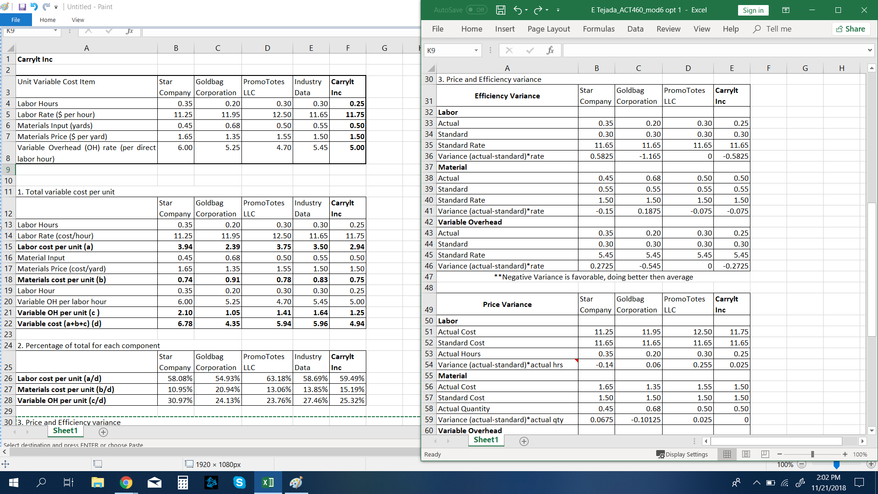This screenshot has height=494, width=878.
Task: Show hidden tray icons chevron
Action: point(756,483)
